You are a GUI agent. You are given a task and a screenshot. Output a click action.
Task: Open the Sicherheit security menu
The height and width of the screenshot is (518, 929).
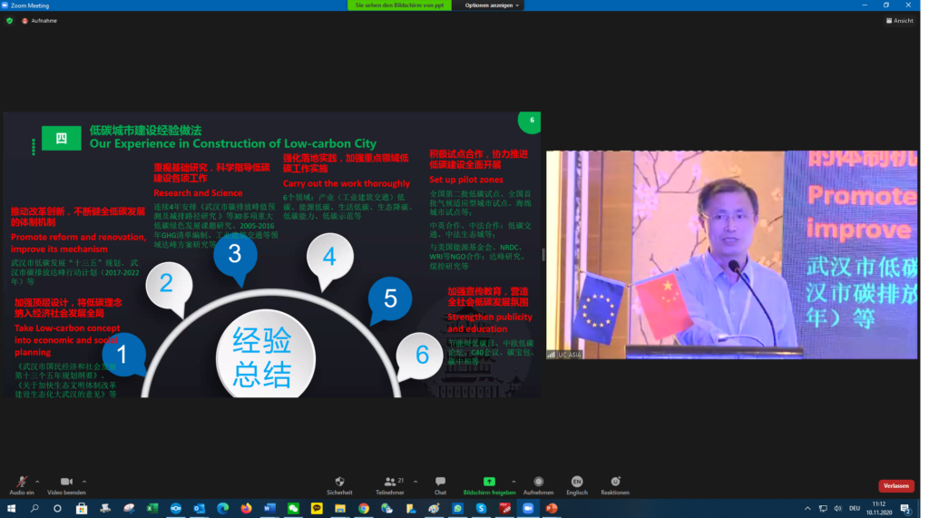click(339, 483)
